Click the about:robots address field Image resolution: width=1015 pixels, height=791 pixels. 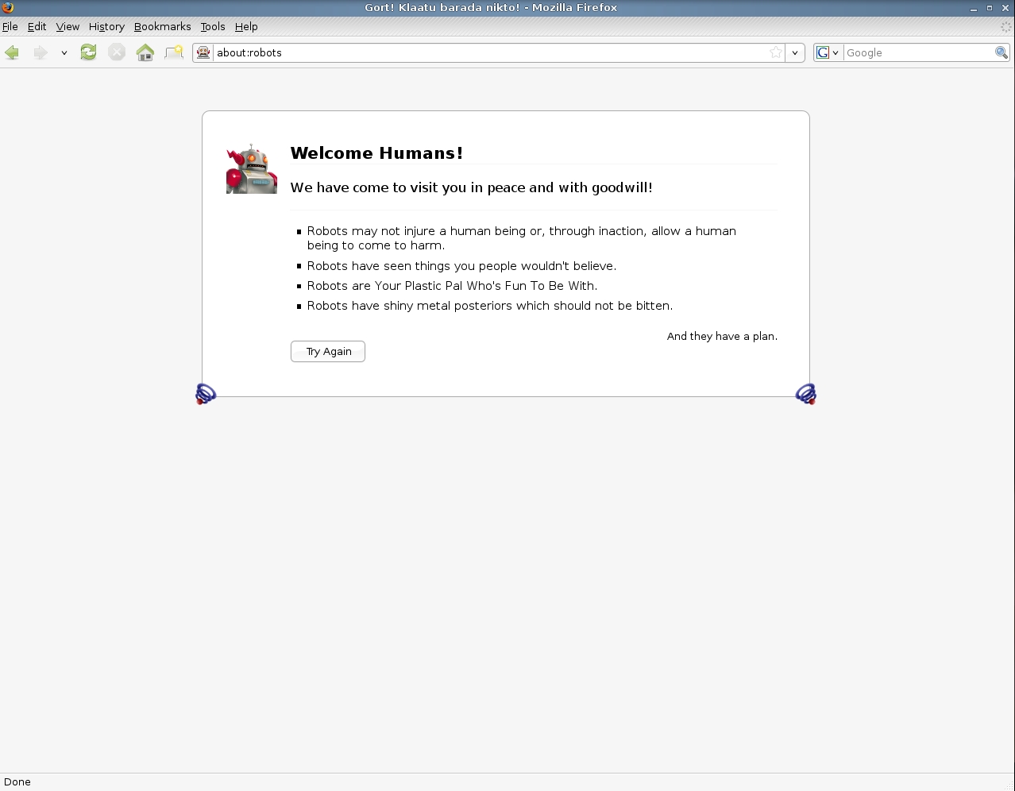click(491, 52)
